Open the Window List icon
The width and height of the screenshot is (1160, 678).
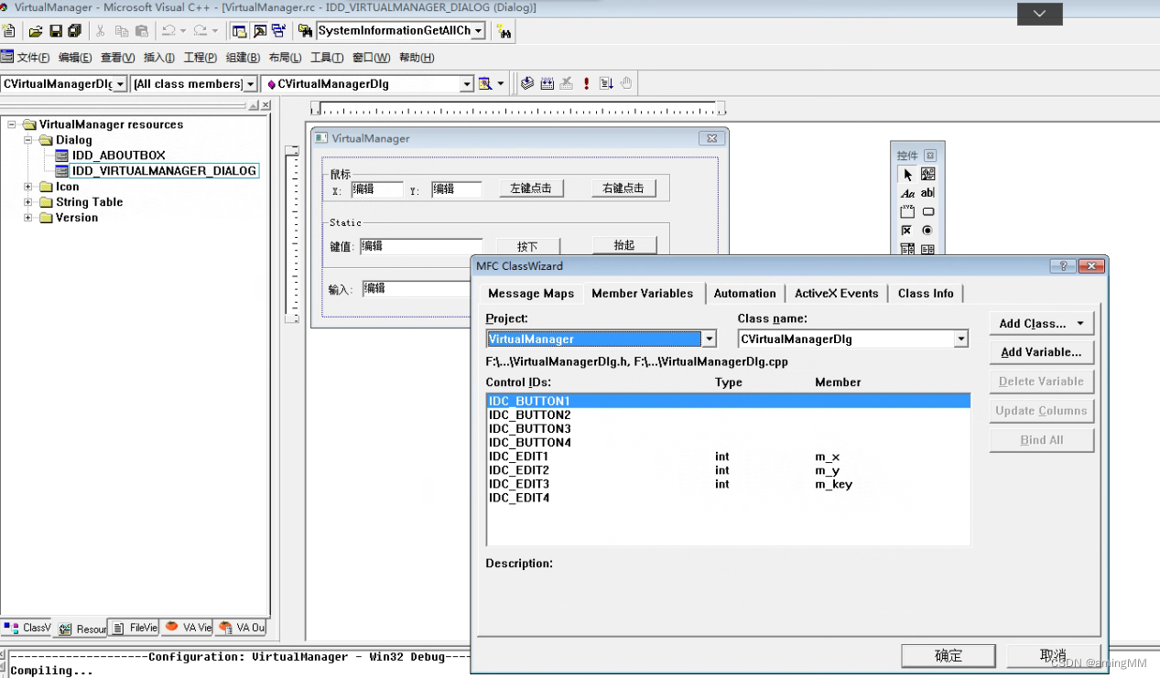pyautogui.click(x=278, y=31)
